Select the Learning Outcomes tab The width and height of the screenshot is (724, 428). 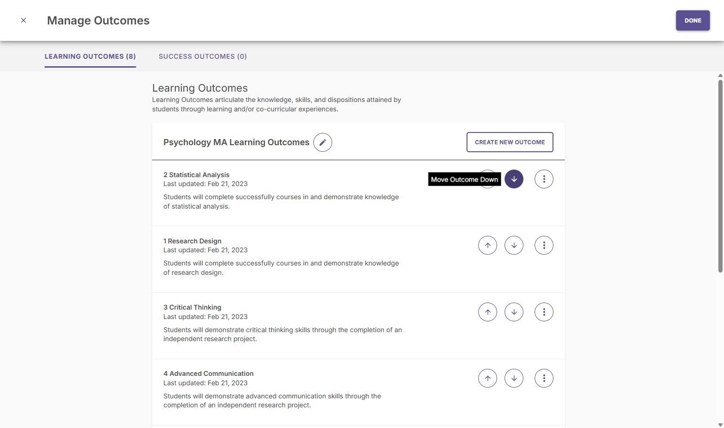point(90,56)
